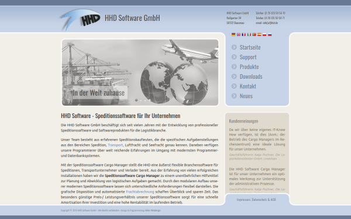
Task: Select the first (active) slideshow dot
Action: [136, 100]
